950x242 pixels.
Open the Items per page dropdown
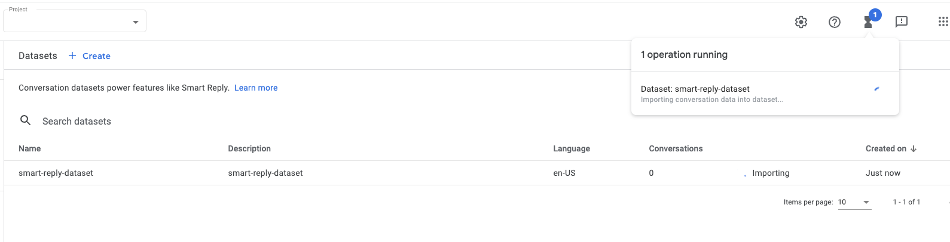coord(854,202)
